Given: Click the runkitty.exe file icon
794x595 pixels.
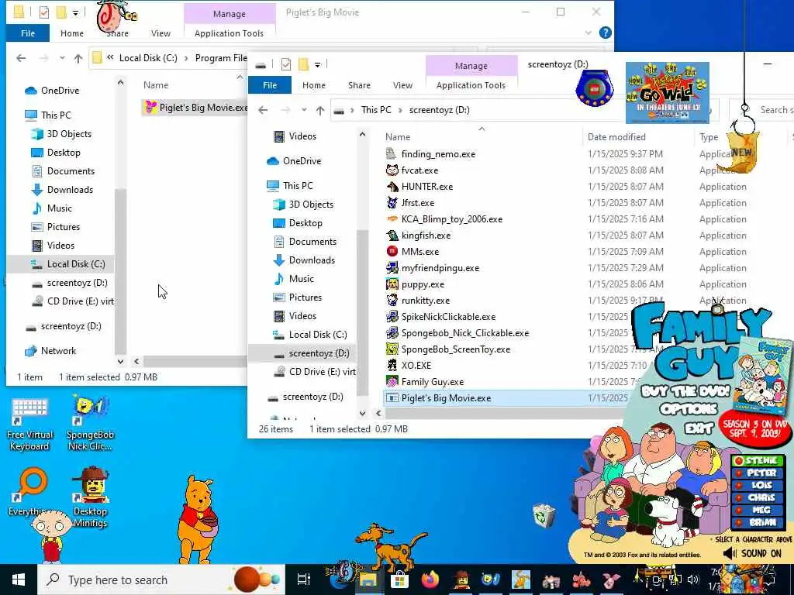Looking at the screenshot, I should click(392, 300).
